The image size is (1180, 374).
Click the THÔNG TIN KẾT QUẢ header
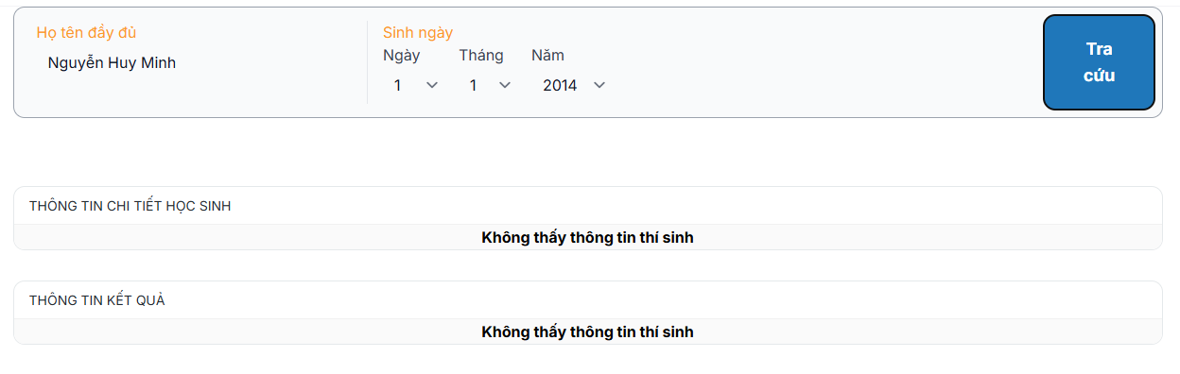click(x=97, y=300)
